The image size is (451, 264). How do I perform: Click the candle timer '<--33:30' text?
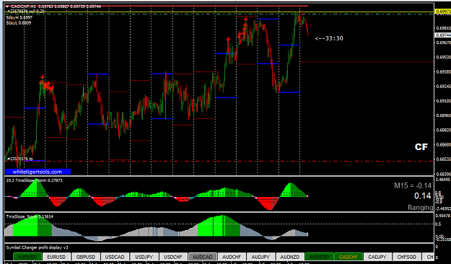pyautogui.click(x=329, y=38)
